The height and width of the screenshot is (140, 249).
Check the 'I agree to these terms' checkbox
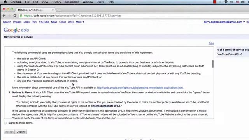click(5, 123)
